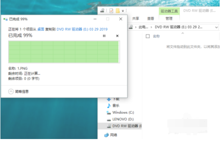
Task: Expand the address bar history dropdown
Action: [x=216, y=27]
